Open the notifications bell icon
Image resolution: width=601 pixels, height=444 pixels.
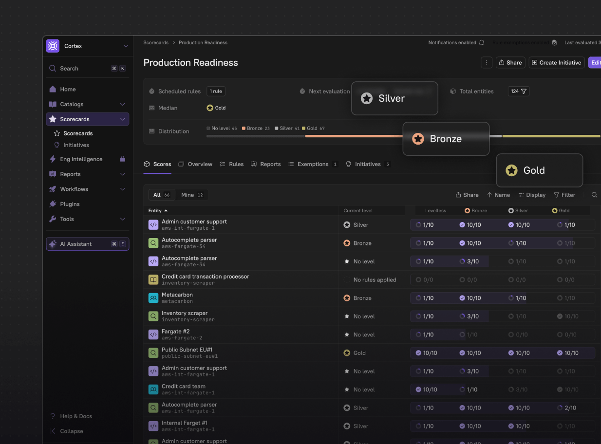482,42
